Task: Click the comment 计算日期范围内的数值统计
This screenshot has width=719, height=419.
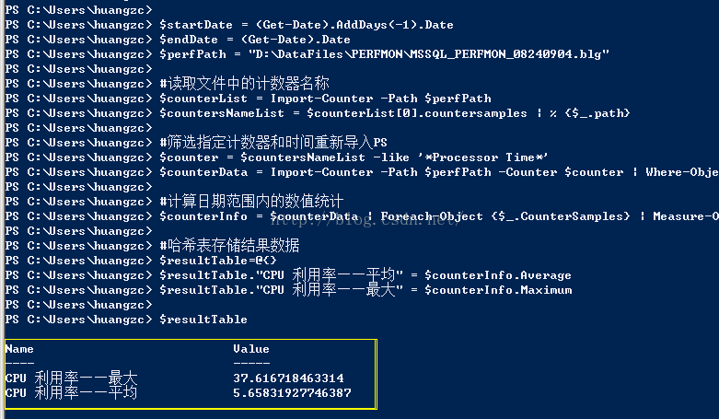Action: [250, 202]
